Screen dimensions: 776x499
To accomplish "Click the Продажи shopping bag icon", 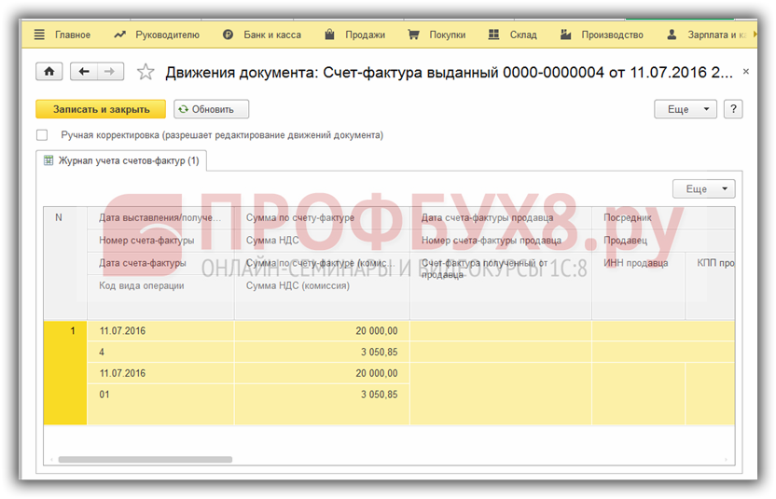I will [329, 35].
